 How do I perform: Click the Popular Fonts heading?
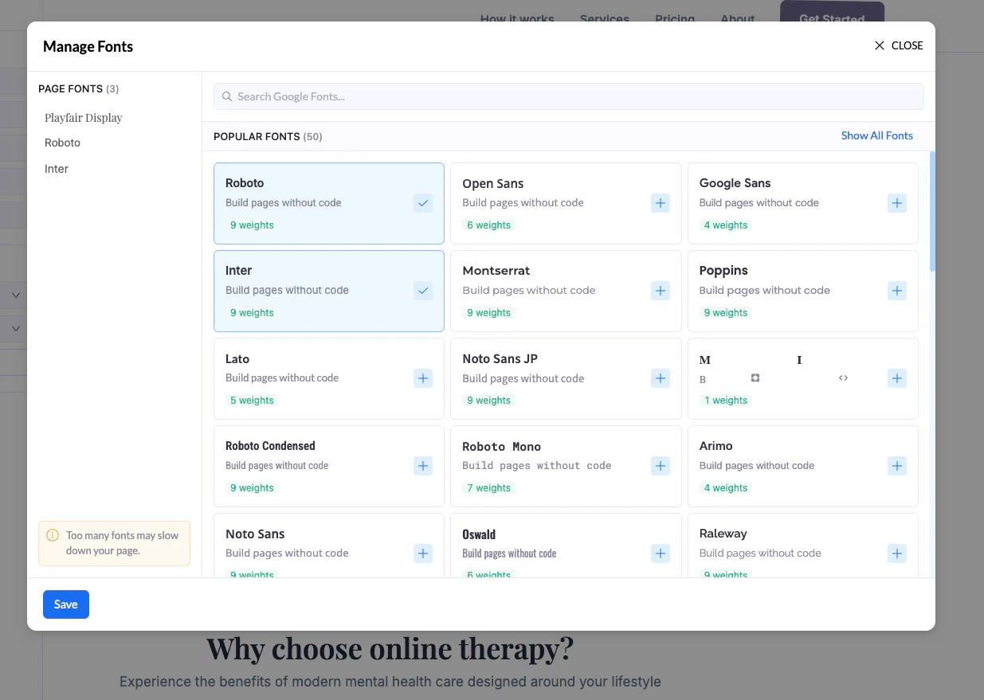[268, 136]
